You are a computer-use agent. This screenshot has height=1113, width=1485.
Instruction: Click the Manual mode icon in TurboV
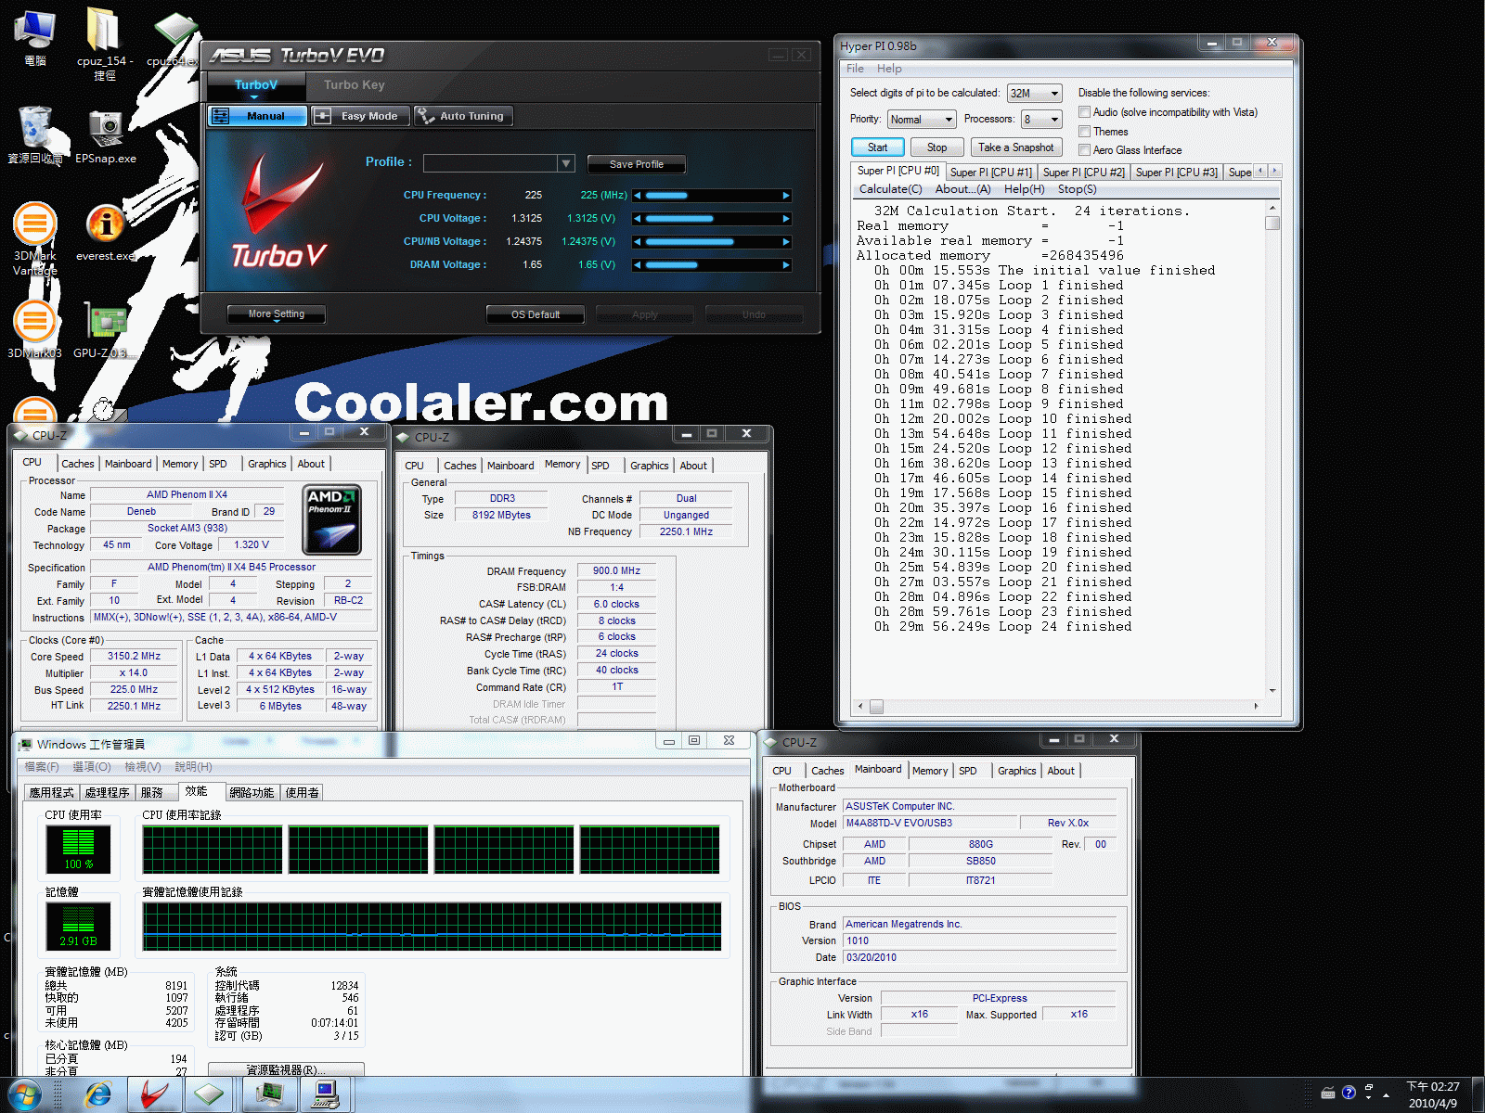coord(221,116)
